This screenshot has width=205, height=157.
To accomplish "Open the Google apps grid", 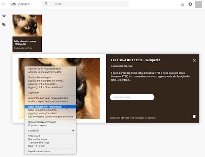I will pos(182,4).
